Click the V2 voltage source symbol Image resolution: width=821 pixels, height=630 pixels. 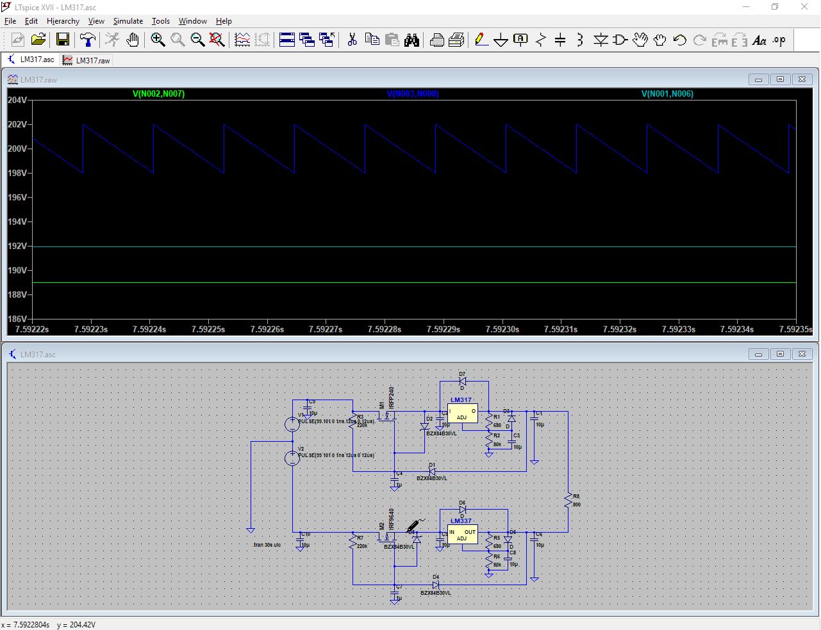pos(292,458)
